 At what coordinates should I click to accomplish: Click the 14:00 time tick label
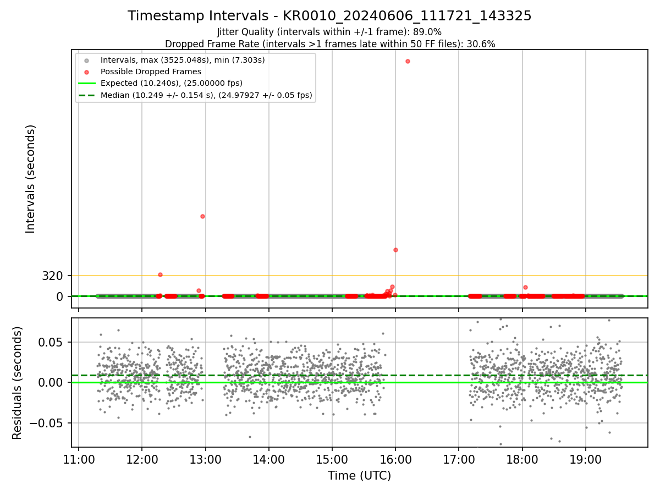click(x=268, y=459)
